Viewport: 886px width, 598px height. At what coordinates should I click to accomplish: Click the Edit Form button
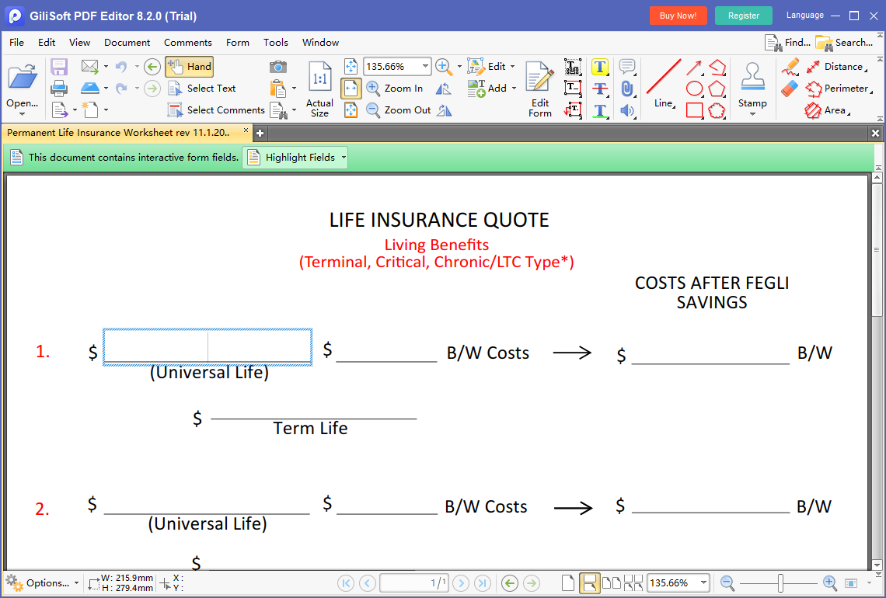[x=539, y=89]
